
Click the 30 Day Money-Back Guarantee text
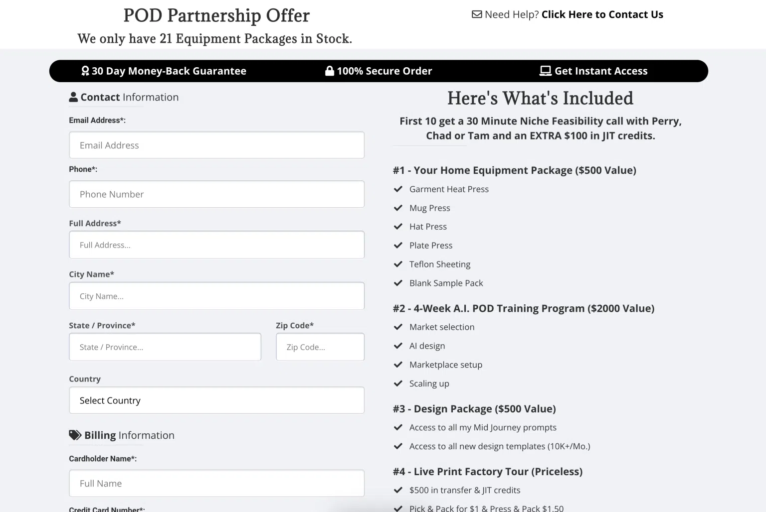(169, 71)
